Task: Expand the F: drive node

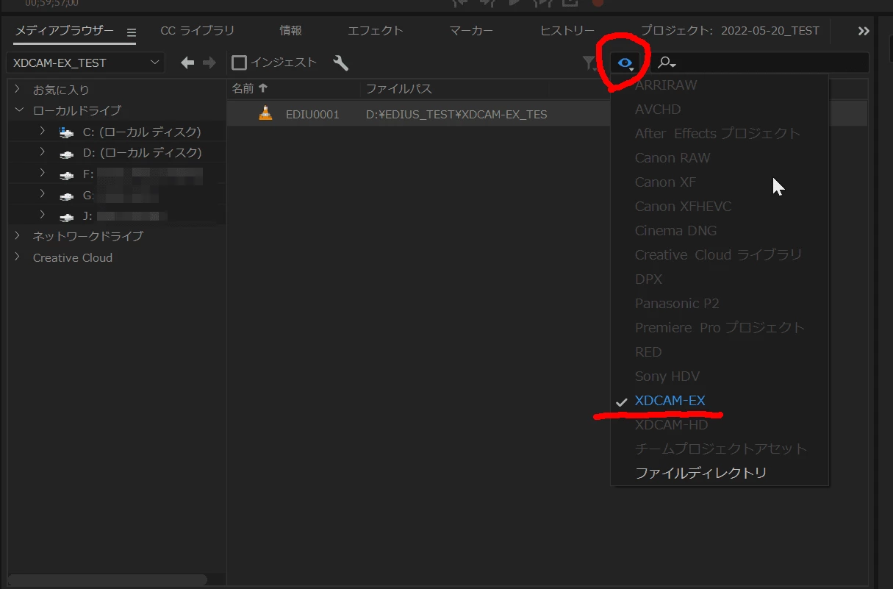Action: point(43,173)
